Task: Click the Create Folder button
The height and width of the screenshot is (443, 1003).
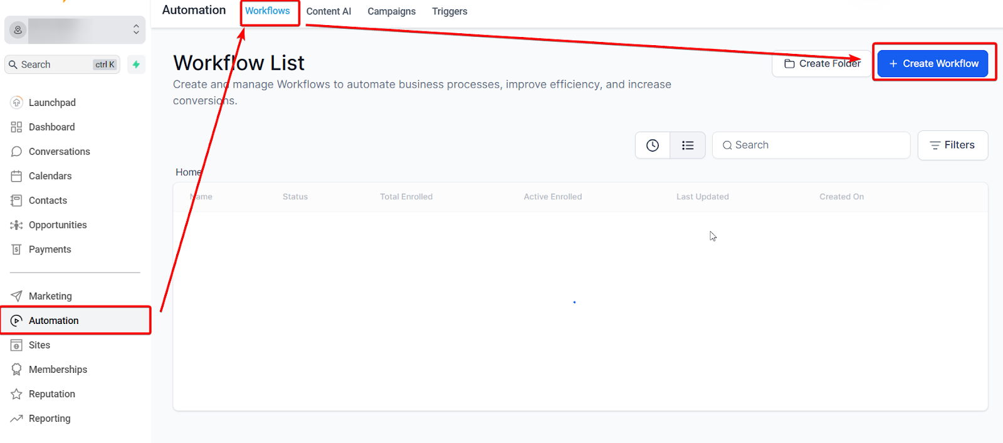Action: coord(822,64)
